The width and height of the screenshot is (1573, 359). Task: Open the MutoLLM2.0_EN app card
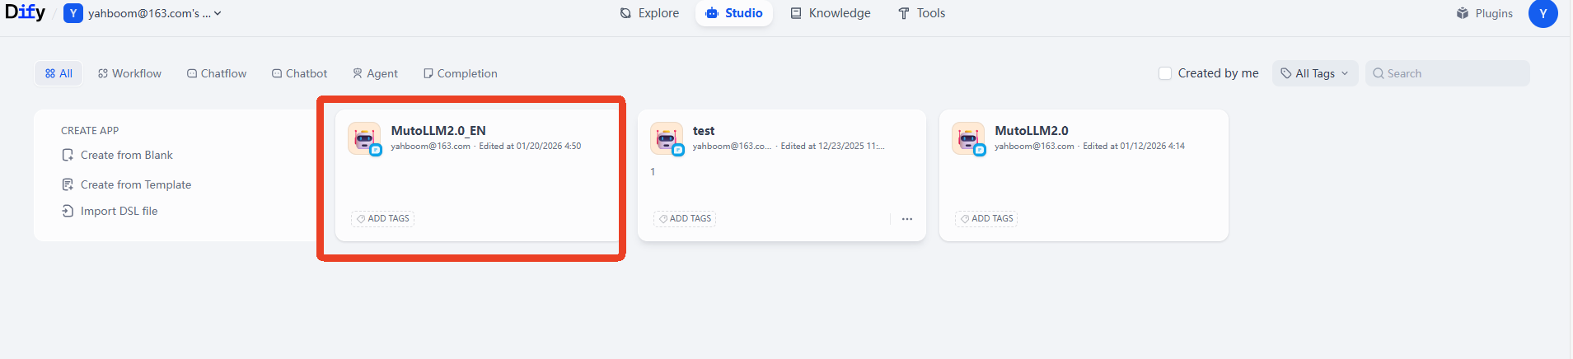coord(477,175)
